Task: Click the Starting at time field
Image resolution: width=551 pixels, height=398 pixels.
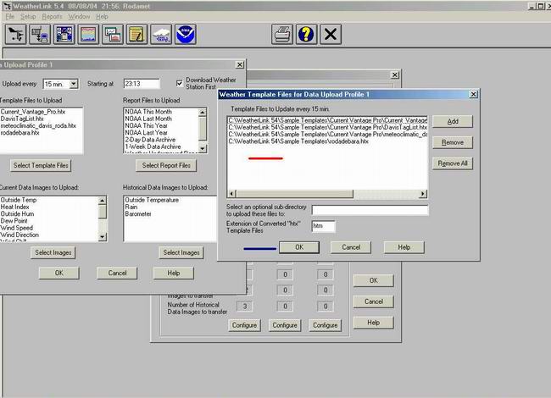Action: pos(142,84)
